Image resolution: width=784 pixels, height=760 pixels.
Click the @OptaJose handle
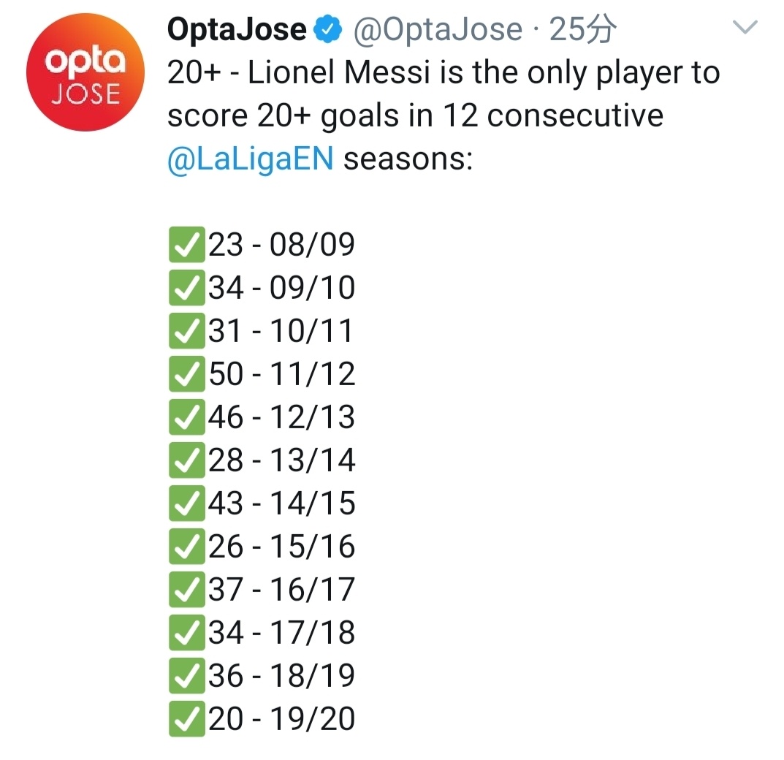(x=438, y=30)
